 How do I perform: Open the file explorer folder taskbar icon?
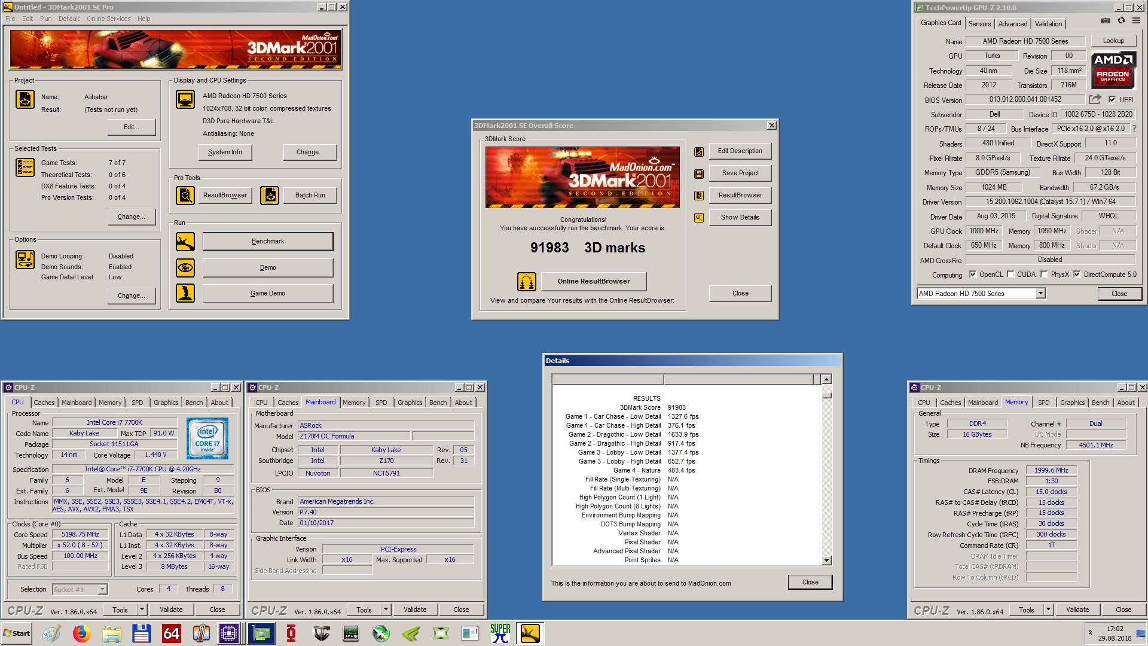tap(112, 633)
